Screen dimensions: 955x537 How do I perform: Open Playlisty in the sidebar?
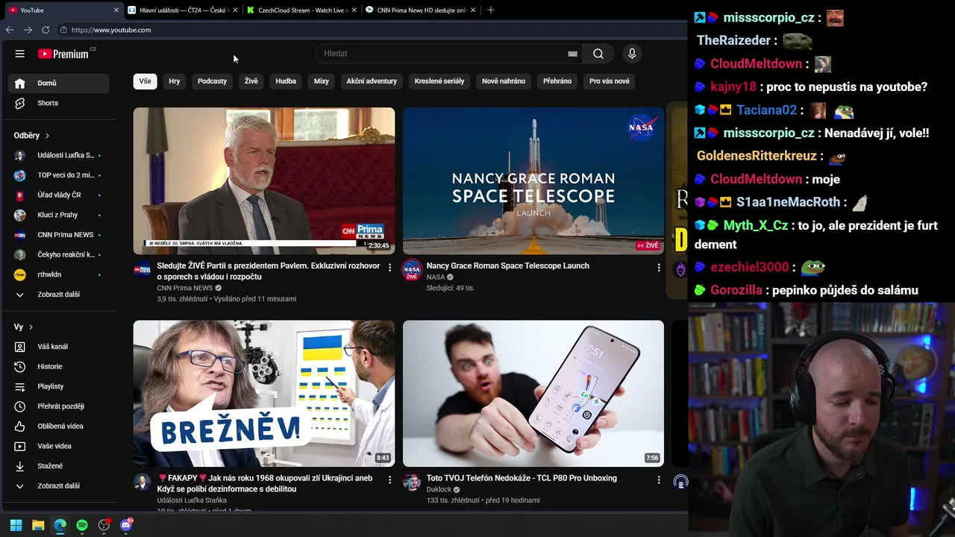(x=59, y=386)
